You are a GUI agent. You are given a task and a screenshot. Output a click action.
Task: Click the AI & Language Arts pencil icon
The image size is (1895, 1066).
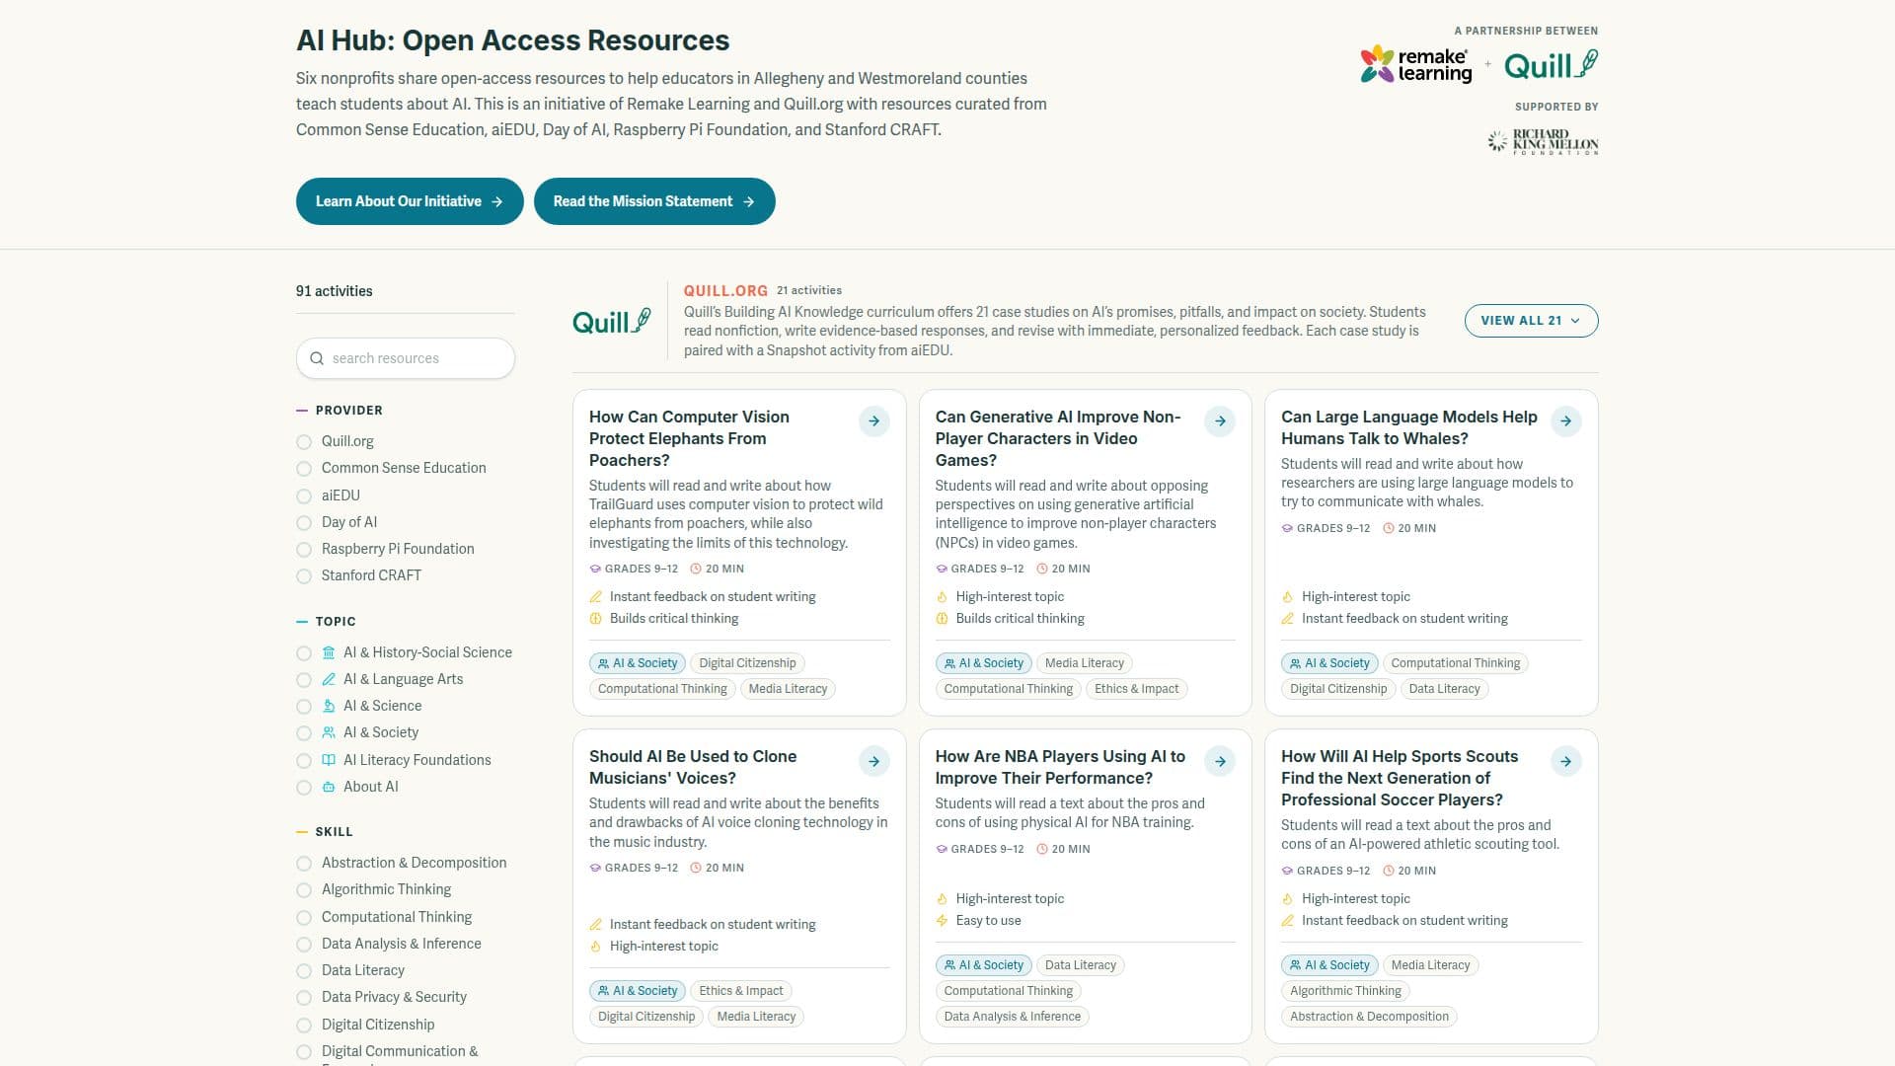(x=329, y=679)
